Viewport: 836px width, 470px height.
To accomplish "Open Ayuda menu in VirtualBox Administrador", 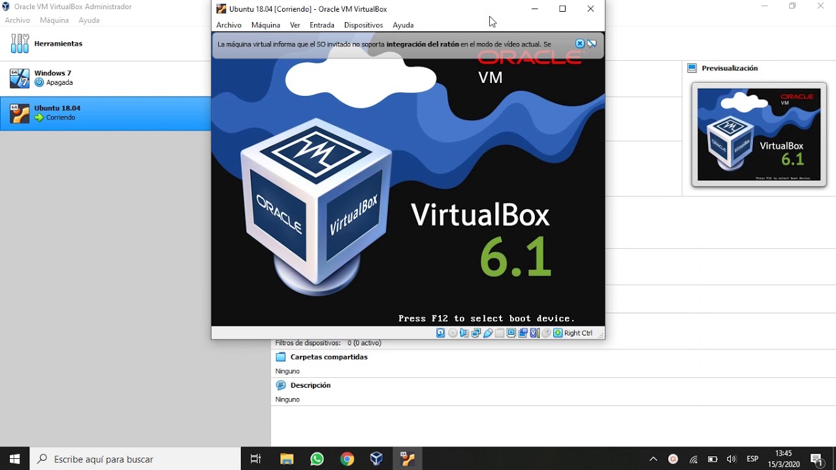I will pyautogui.click(x=89, y=20).
